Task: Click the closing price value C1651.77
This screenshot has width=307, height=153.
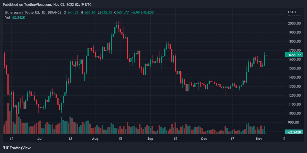Action: [x=123, y=13]
